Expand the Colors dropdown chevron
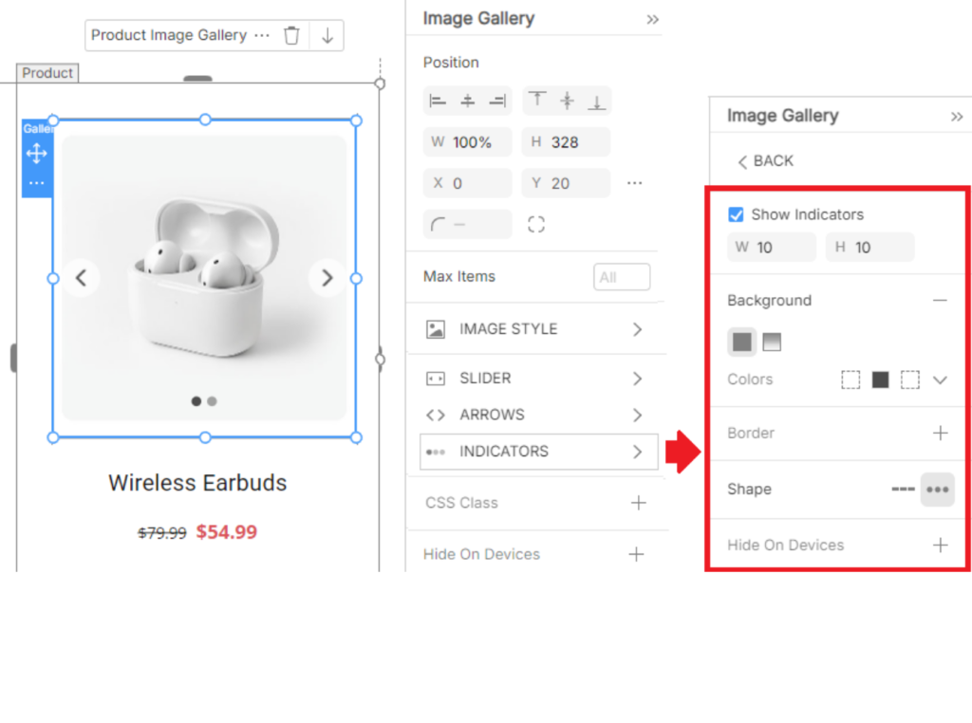This screenshot has height=723, width=972. click(940, 380)
